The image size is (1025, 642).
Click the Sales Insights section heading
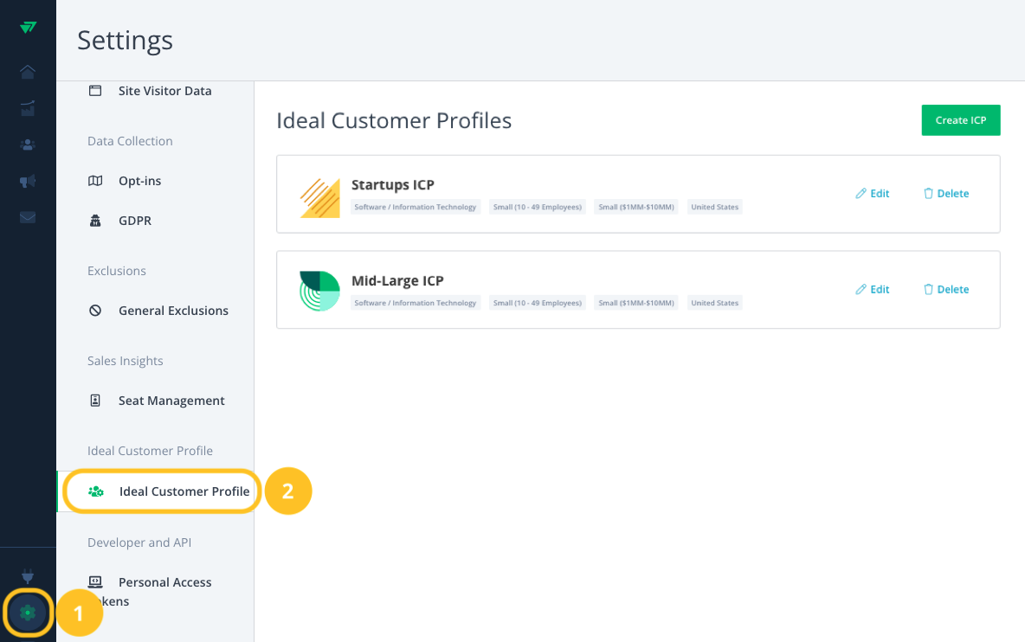pos(126,361)
